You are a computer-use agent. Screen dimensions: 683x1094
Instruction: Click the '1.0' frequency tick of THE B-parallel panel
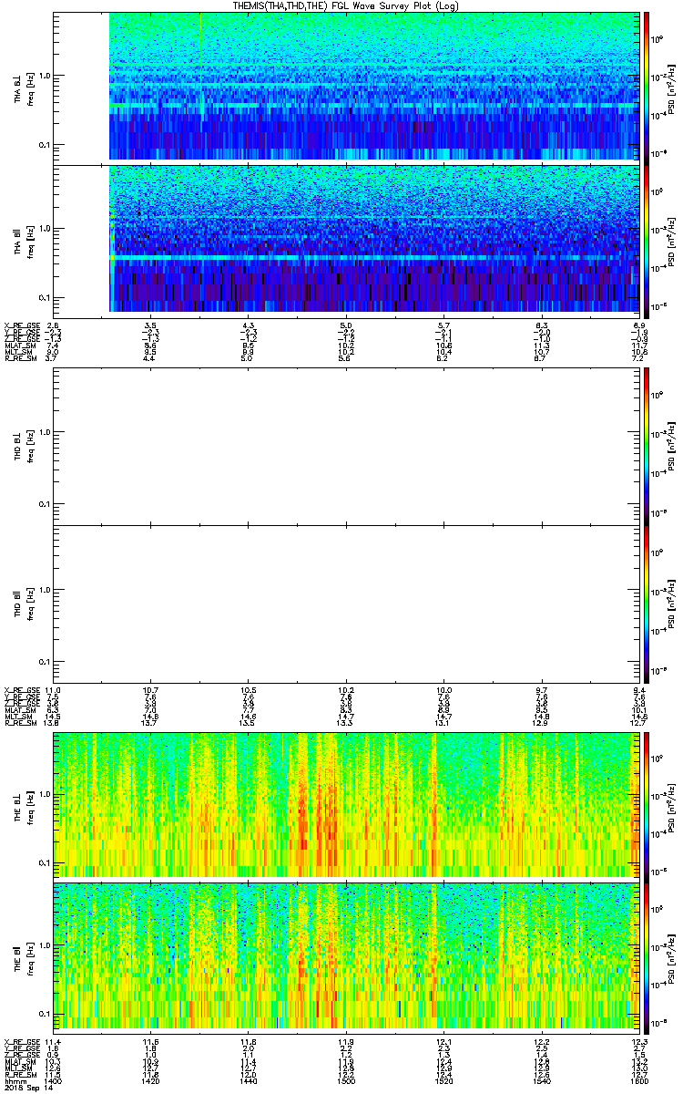tap(46, 945)
